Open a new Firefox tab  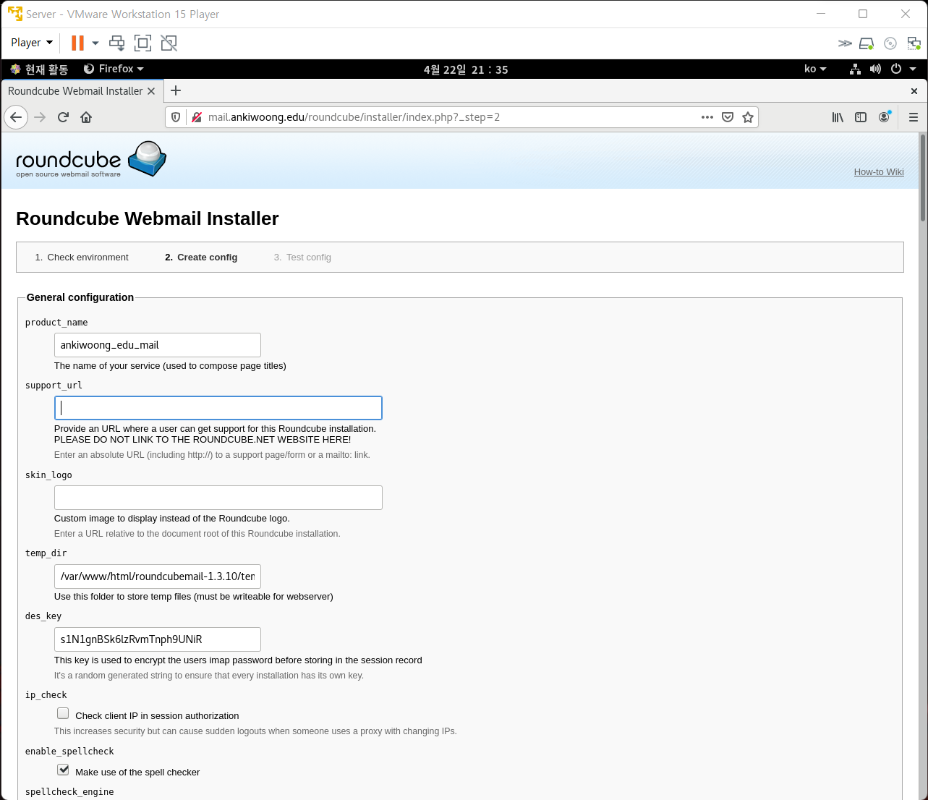click(x=176, y=90)
